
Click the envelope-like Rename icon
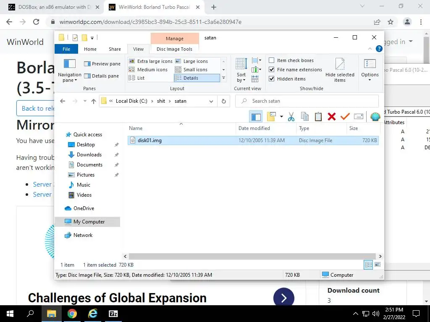[x=359, y=117]
